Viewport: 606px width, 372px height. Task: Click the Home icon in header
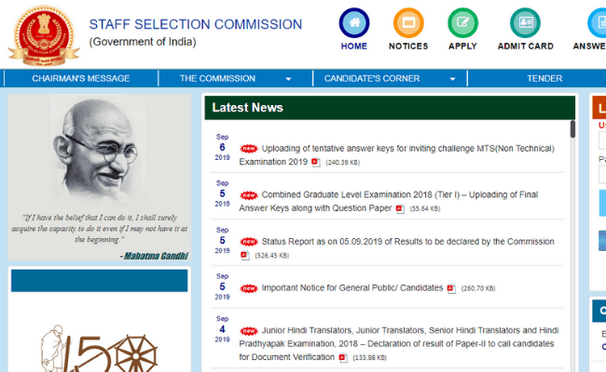[x=353, y=22]
